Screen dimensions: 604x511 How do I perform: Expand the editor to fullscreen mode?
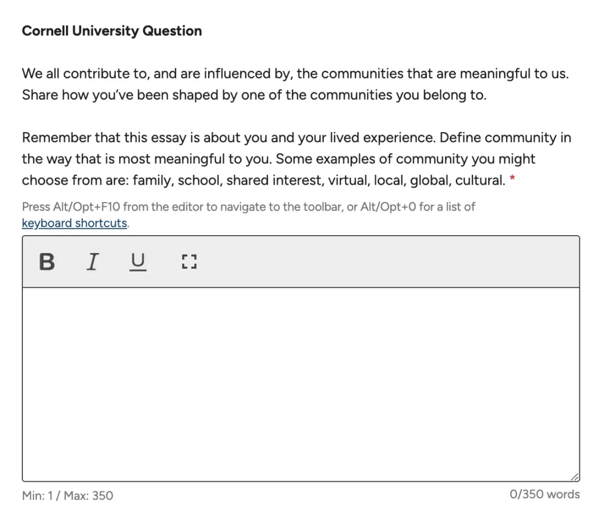(x=190, y=261)
